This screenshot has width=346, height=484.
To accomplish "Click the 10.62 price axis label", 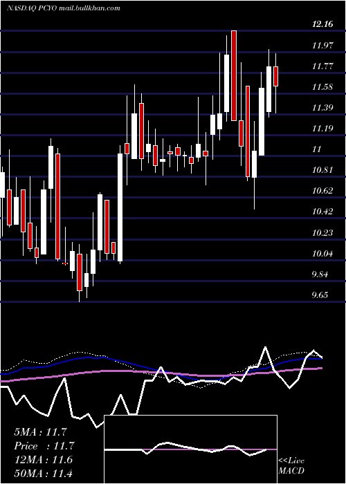I will (322, 191).
